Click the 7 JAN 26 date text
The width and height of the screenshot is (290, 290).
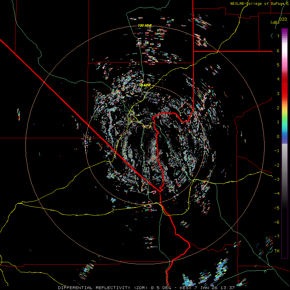tap(206, 288)
